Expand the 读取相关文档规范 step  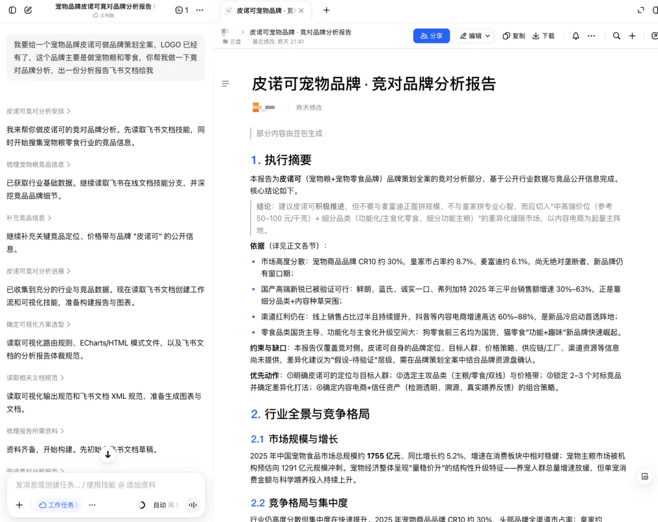[35, 378]
